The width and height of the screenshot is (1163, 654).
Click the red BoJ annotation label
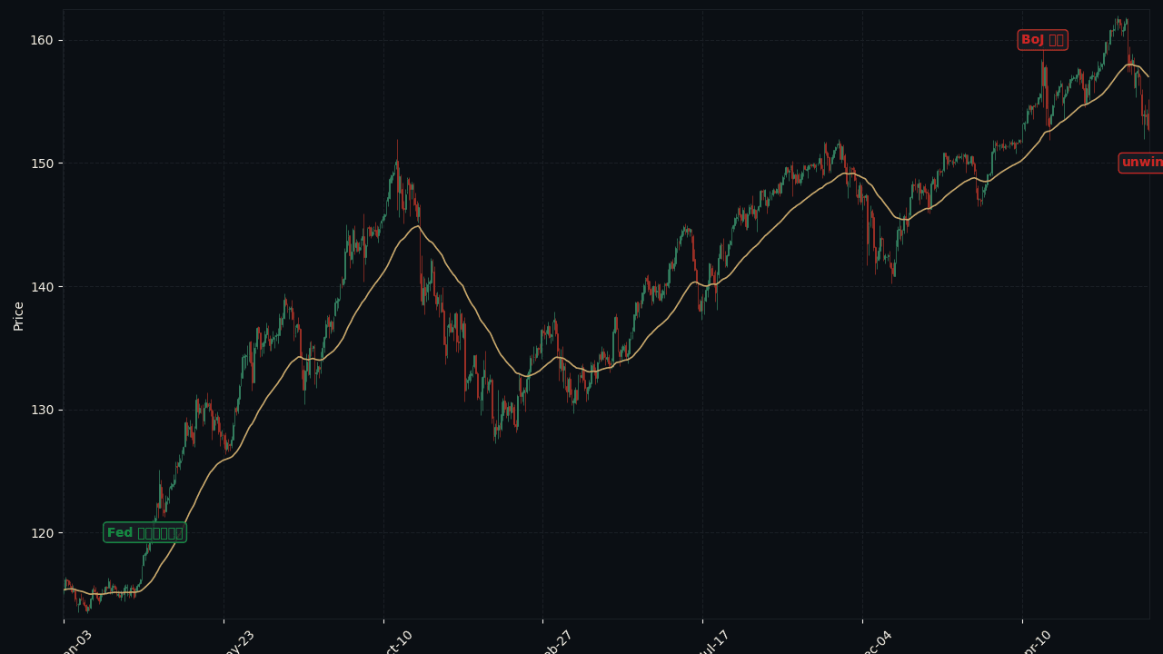click(x=1042, y=40)
